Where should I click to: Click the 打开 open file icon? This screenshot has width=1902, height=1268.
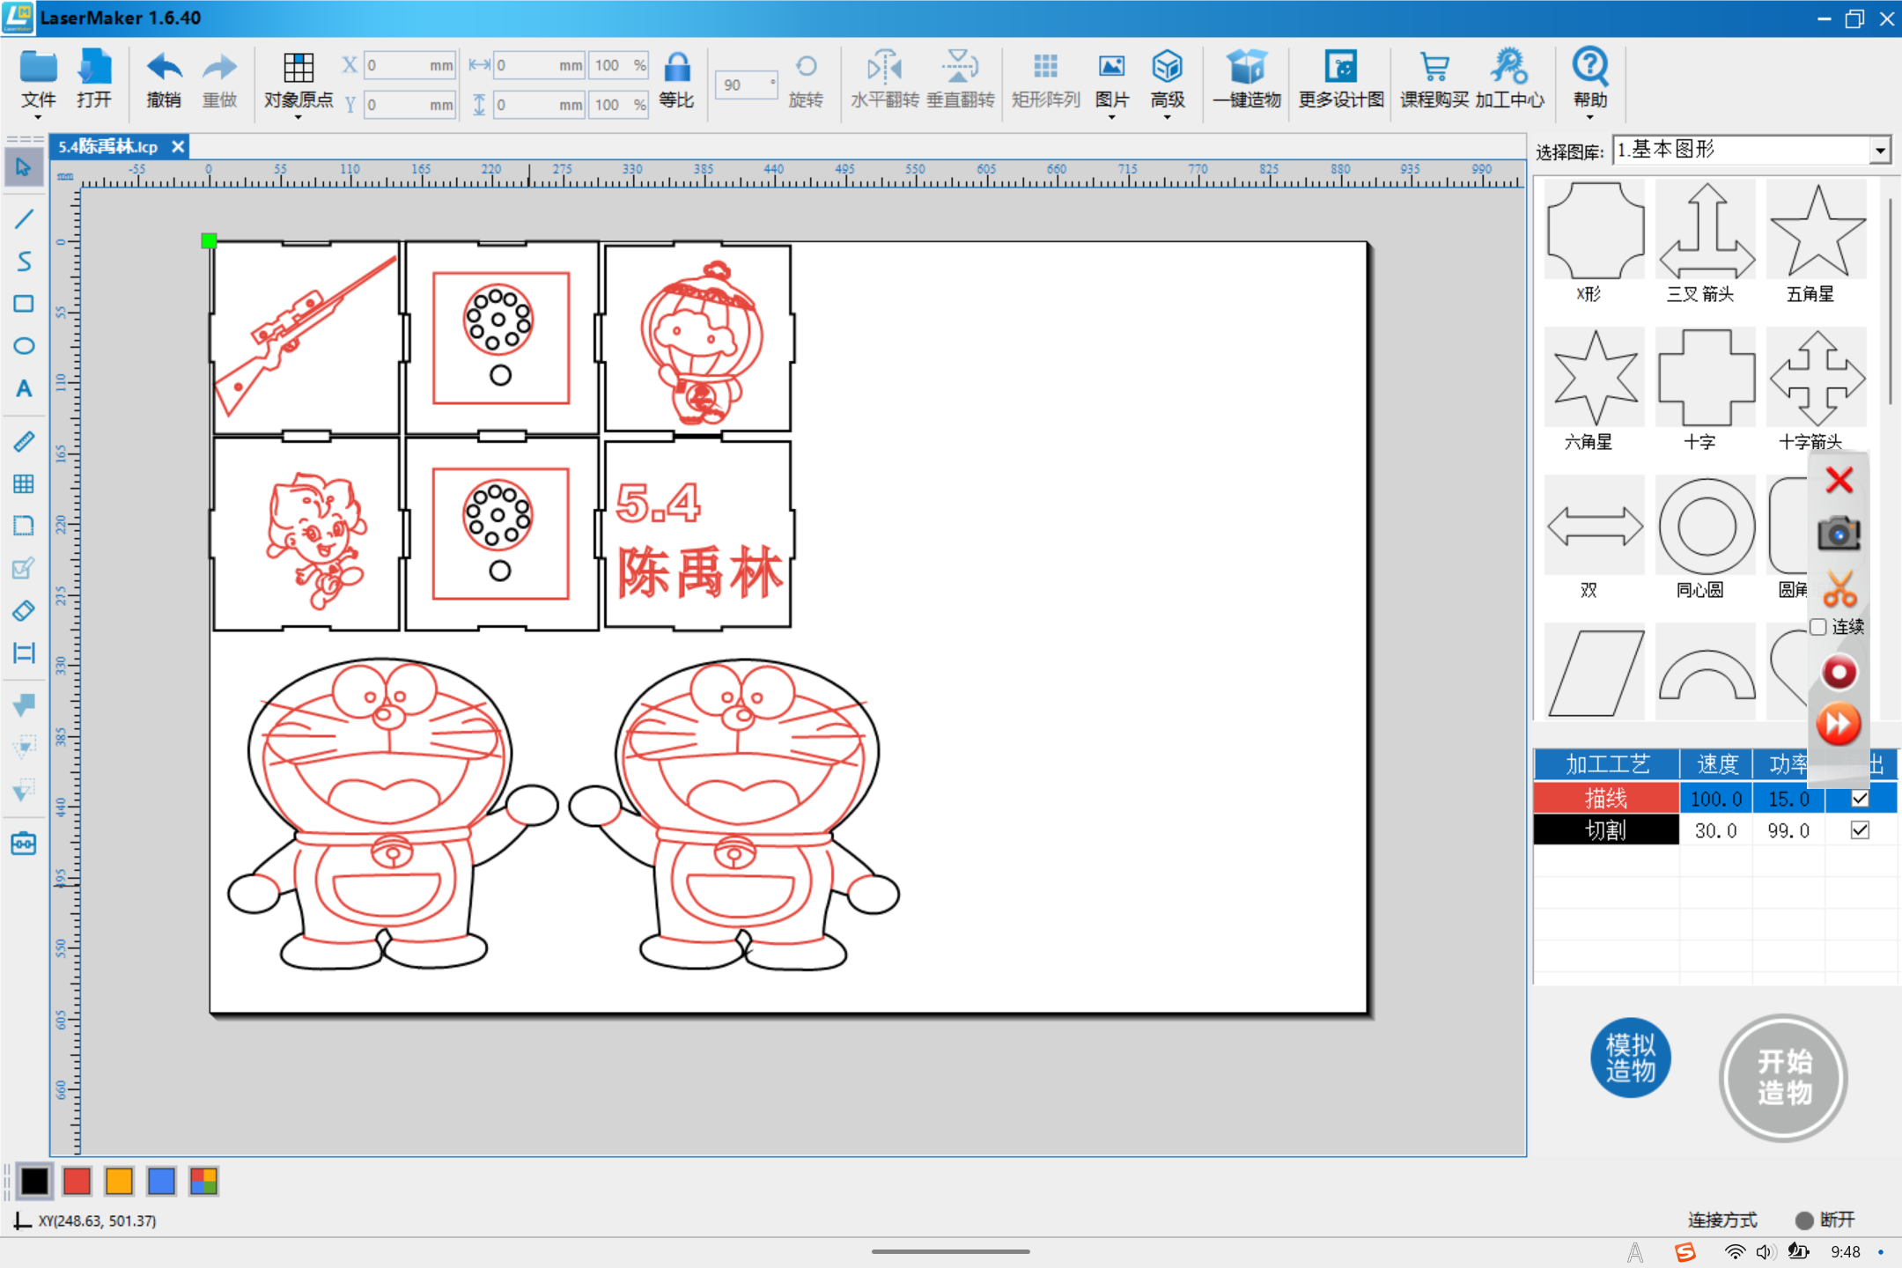(93, 79)
